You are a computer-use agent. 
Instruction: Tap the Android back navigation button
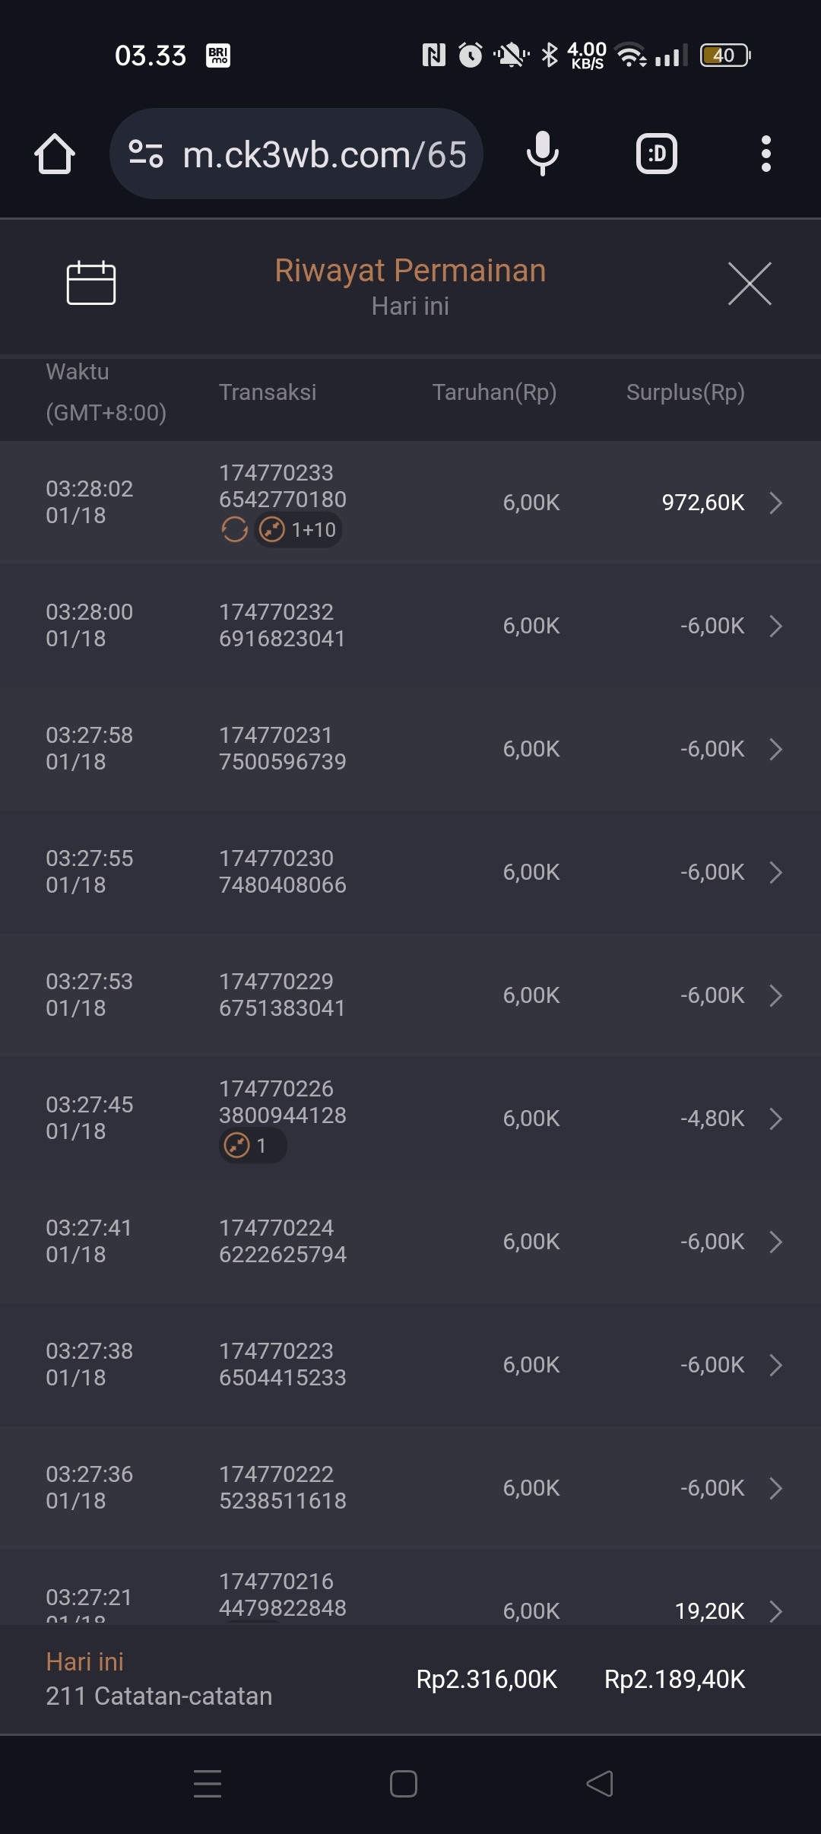tap(600, 1784)
